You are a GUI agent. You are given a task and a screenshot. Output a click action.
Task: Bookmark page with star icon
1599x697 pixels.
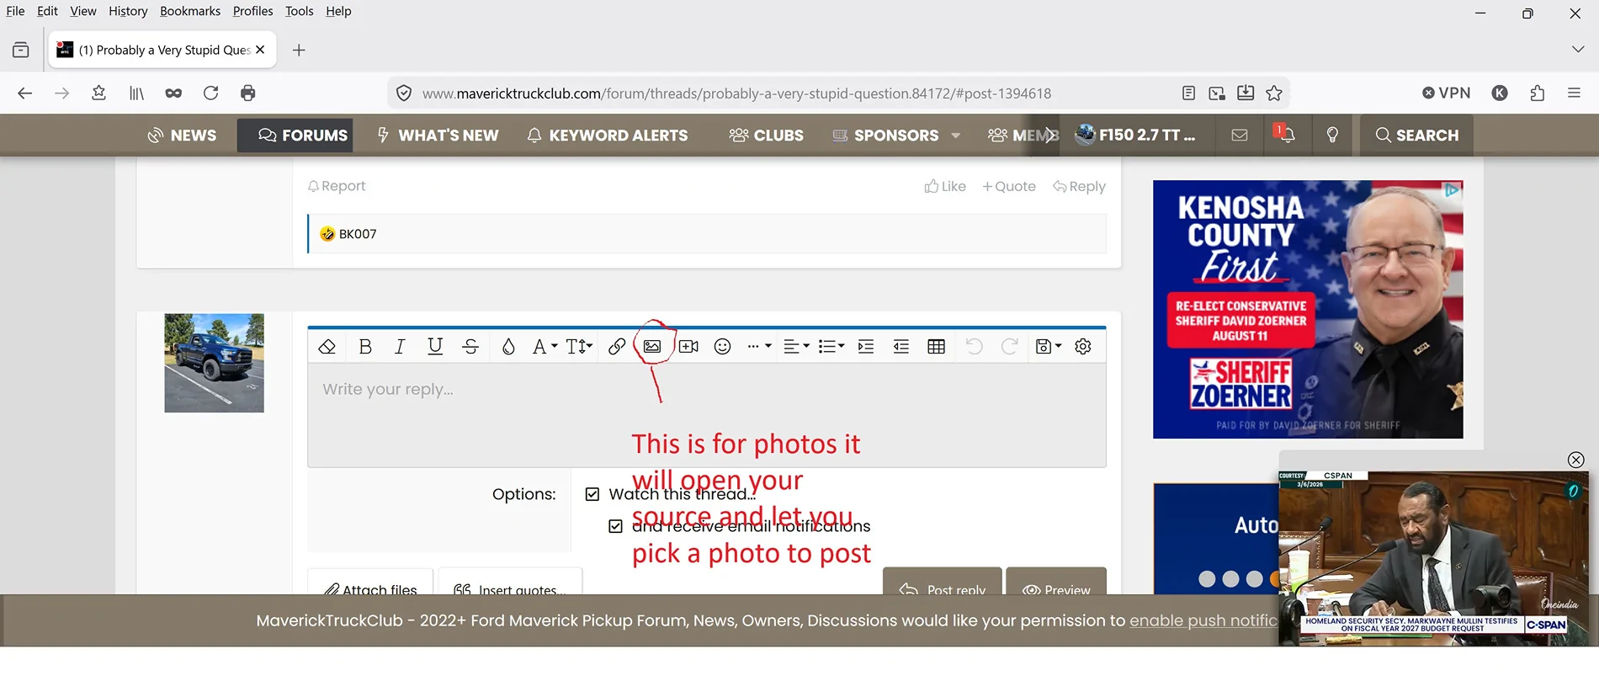[x=1274, y=93]
